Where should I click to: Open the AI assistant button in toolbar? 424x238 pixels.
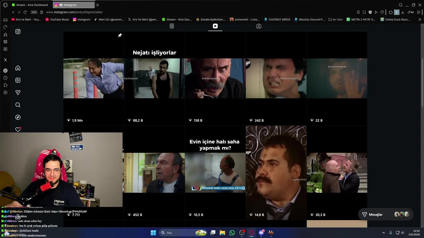pyautogui.click(x=410, y=12)
